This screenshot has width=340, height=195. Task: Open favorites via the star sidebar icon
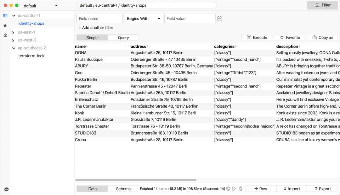coord(5,25)
